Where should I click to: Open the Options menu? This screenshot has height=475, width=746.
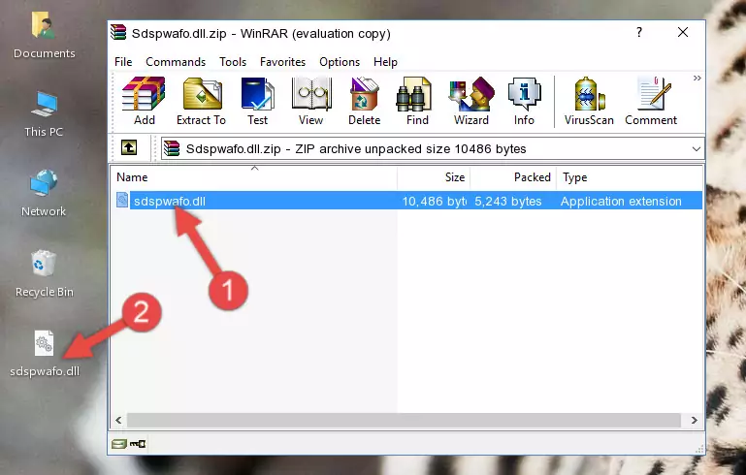(x=340, y=62)
